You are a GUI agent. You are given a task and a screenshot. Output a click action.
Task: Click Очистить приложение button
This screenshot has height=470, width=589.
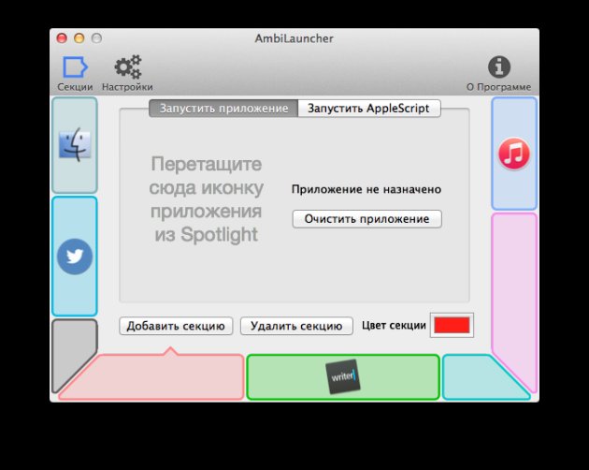367,219
